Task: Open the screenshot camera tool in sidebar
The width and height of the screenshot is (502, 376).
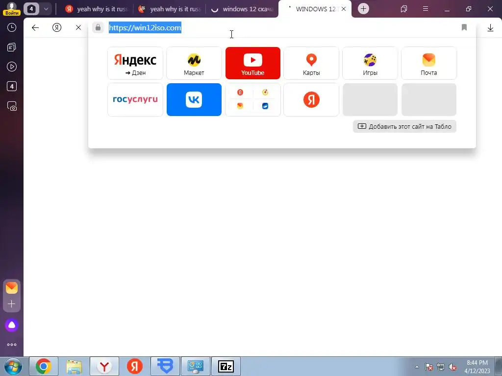Action: click(12, 106)
